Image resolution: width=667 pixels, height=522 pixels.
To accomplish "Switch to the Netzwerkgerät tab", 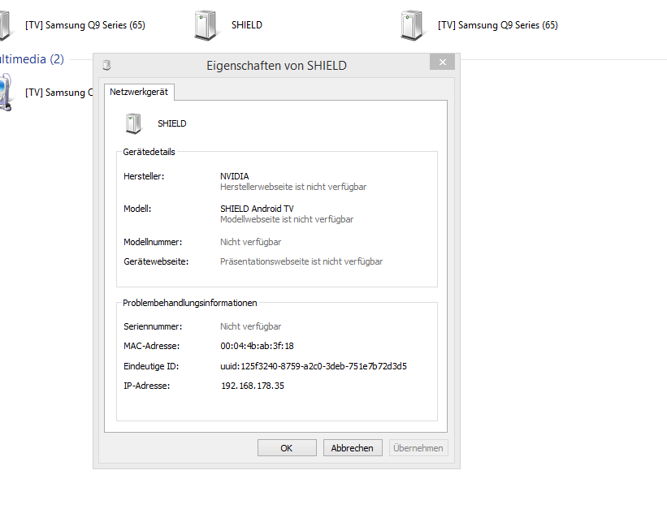I will point(139,92).
